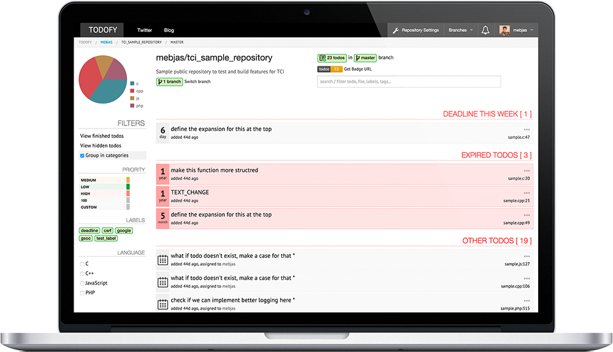Select the csrf label tag
The width and height of the screenshot is (613, 352).
pyautogui.click(x=107, y=231)
